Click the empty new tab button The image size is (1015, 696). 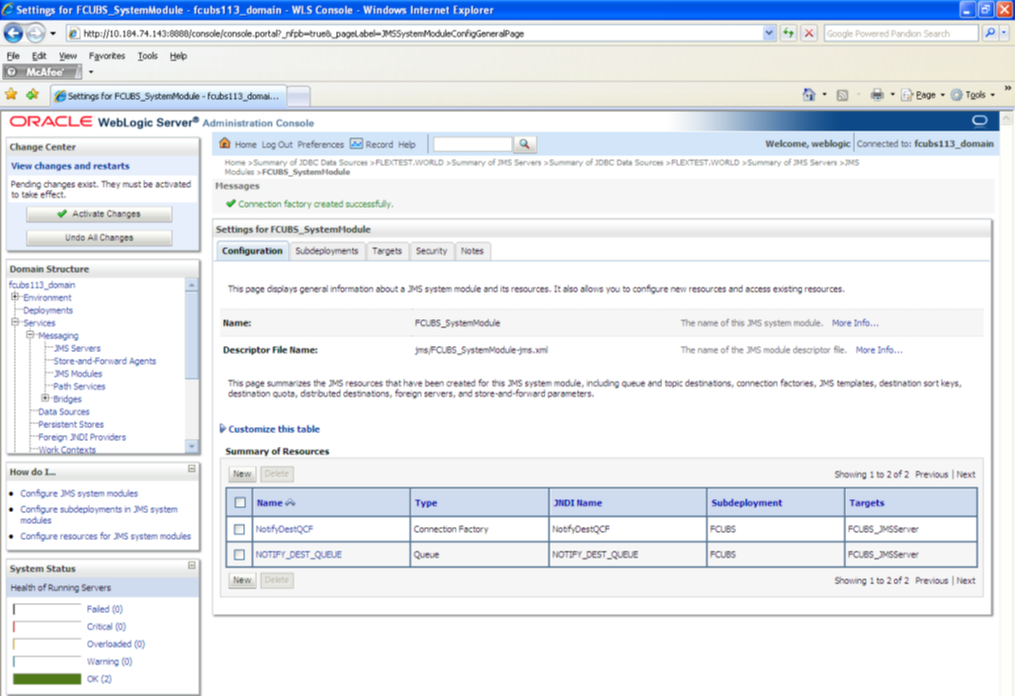298,96
